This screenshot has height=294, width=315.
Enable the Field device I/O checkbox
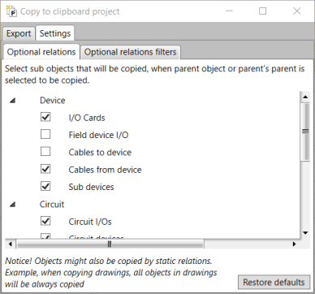pos(45,134)
